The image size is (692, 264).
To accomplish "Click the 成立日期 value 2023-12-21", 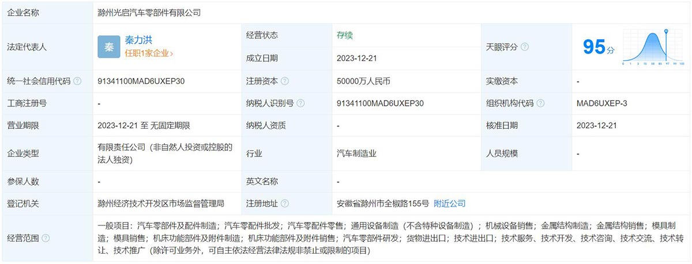I will tap(357, 58).
